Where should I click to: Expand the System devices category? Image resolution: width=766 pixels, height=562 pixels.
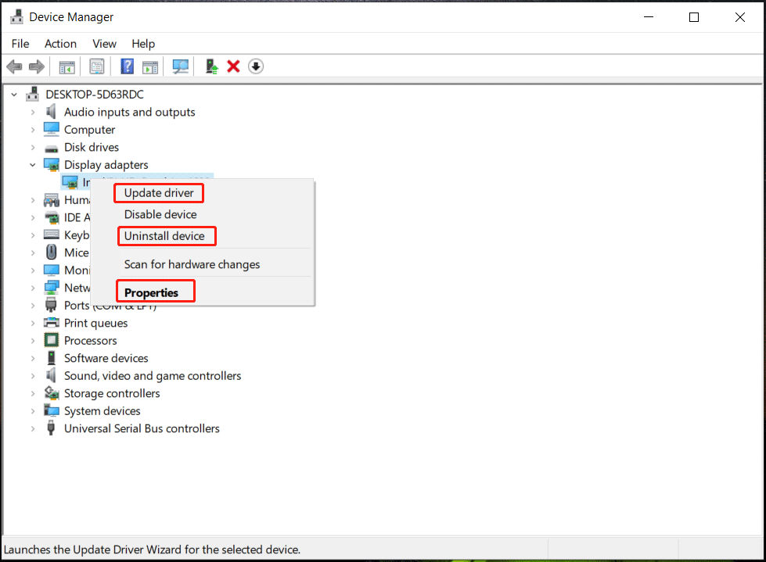click(x=33, y=411)
